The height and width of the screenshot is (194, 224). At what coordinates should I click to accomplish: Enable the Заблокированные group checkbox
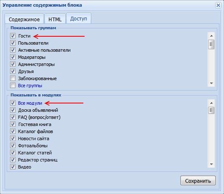tap(13, 78)
